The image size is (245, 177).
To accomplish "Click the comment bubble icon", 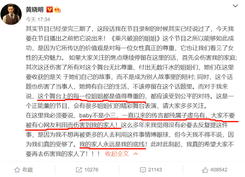I will [x=143, y=170].
